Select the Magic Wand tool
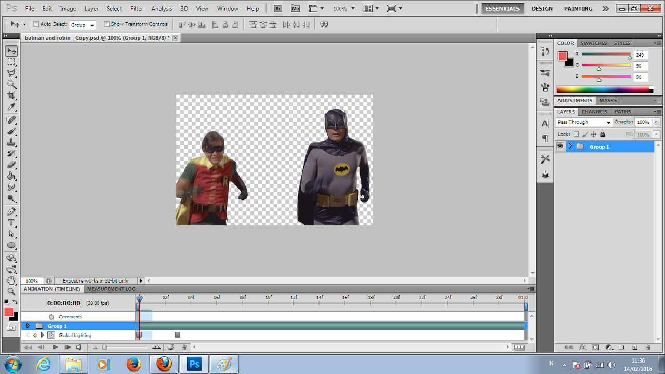This screenshot has height=374, width=665. tap(11, 84)
